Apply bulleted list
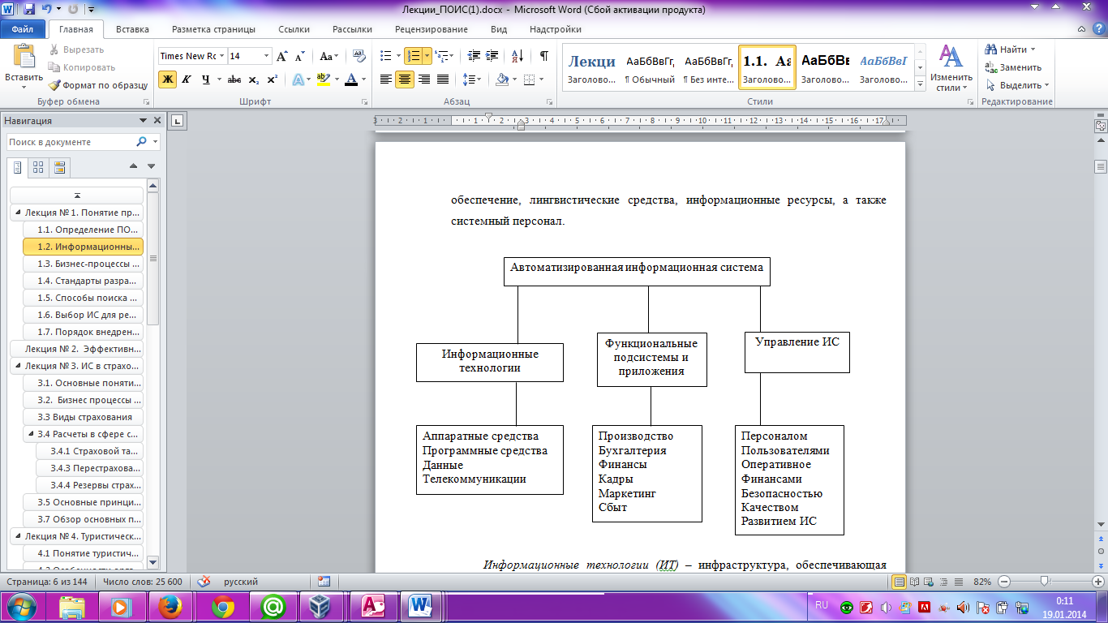This screenshot has height=623, width=1108. tap(386, 56)
